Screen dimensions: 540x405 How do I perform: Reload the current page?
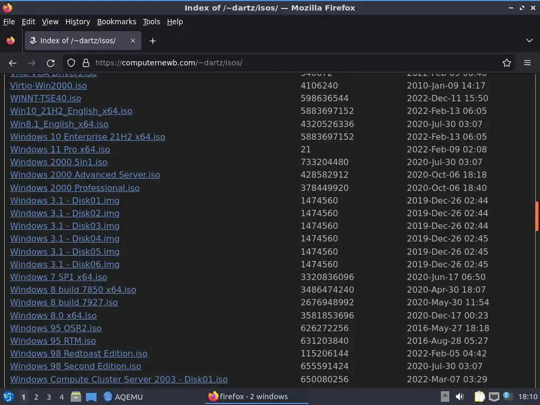coord(51,63)
